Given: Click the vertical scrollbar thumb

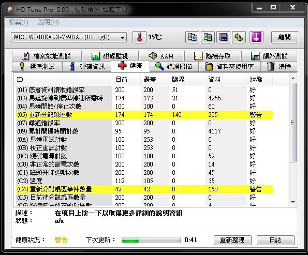Looking at the screenshot, I should (293, 123).
